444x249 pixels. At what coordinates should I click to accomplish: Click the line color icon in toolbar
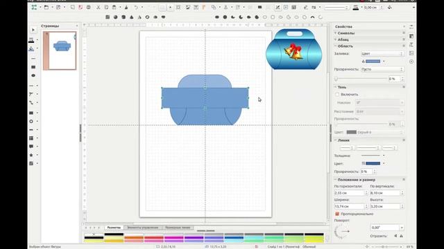click(x=356, y=8)
